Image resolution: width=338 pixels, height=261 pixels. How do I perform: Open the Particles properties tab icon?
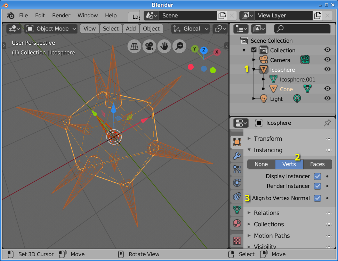(237, 169)
